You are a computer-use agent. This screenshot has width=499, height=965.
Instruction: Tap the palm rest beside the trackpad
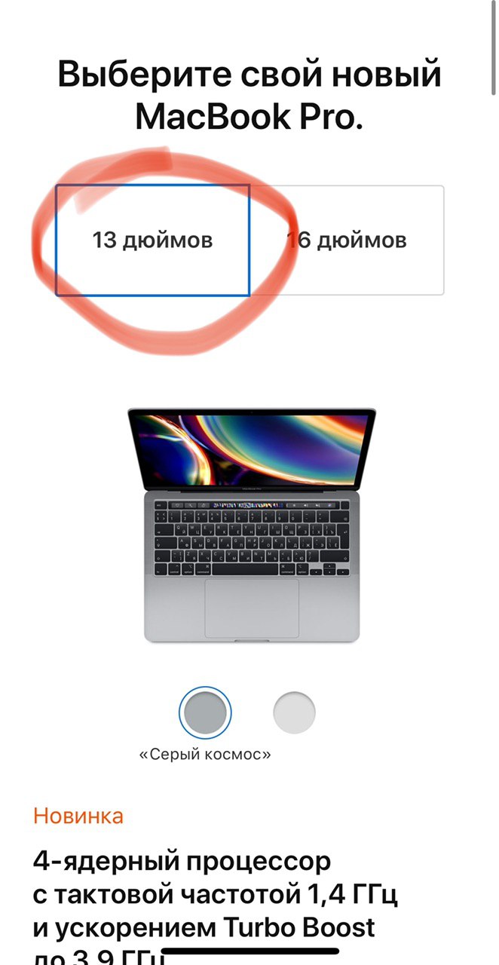tap(175, 608)
